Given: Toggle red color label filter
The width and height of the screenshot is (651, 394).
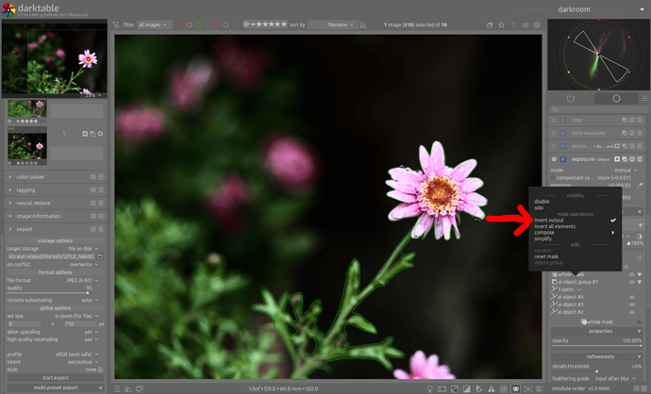Looking at the screenshot, I should click(x=180, y=25).
